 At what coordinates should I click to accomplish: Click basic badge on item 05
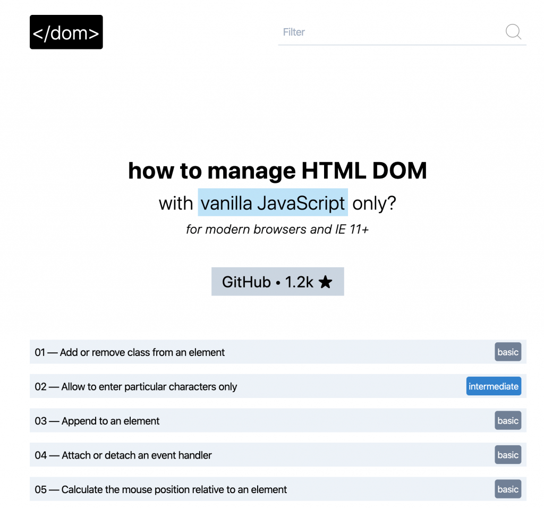(507, 489)
